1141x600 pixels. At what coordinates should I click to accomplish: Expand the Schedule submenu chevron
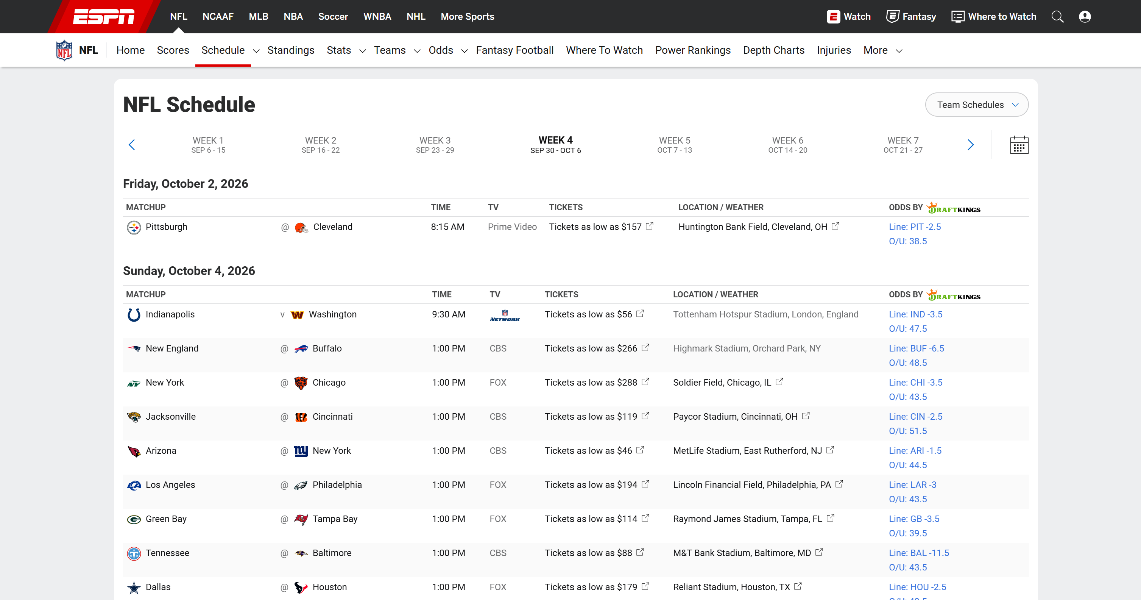pos(256,51)
